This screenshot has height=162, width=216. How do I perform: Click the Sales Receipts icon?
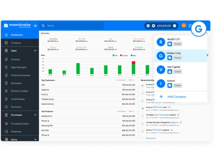6,67
